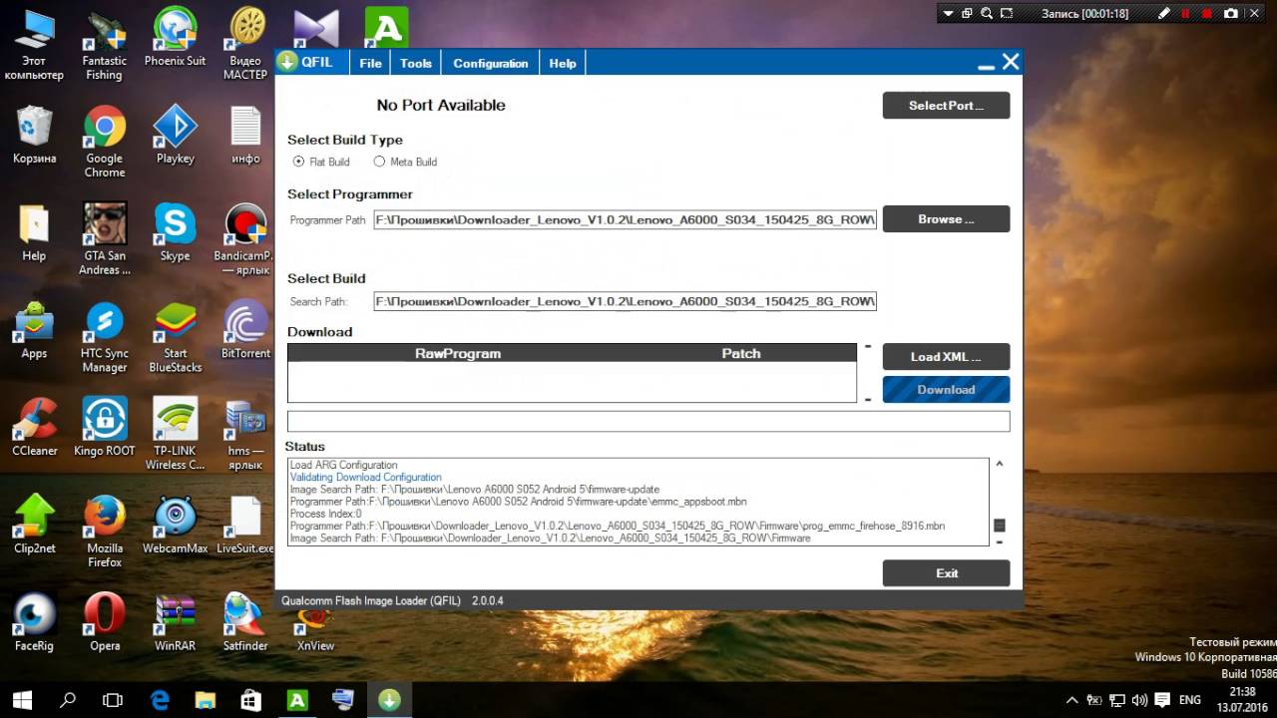Open the XnView desktop shortcut

pos(315,628)
